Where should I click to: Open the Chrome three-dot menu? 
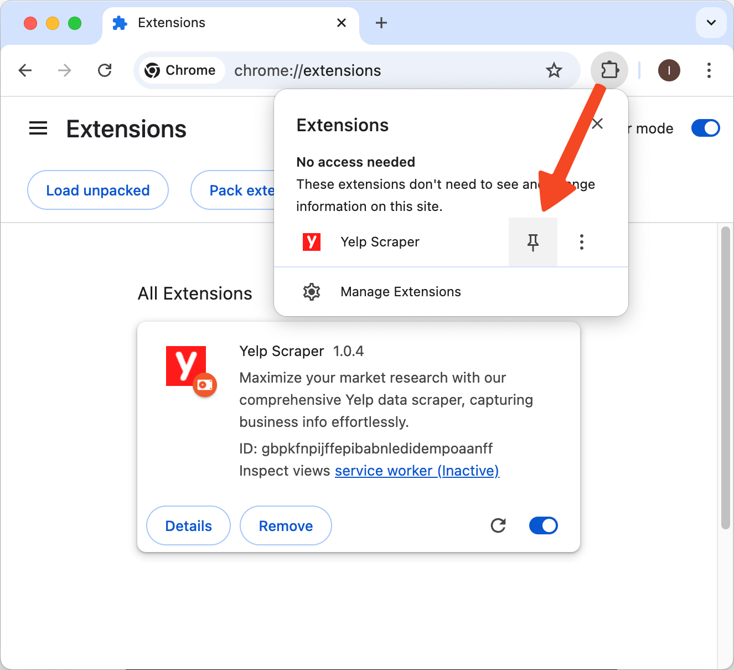coord(709,70)
